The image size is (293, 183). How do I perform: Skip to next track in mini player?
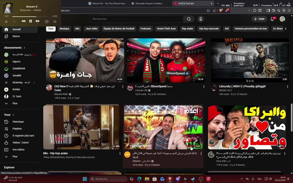point(38,21)
